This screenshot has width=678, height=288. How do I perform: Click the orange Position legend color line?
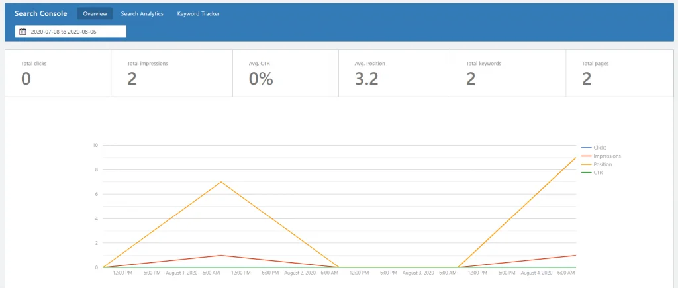click(x=587, y=164)
